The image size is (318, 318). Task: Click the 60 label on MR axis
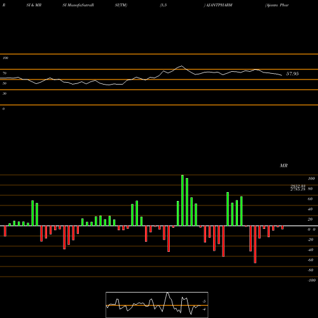pos(310,199)
